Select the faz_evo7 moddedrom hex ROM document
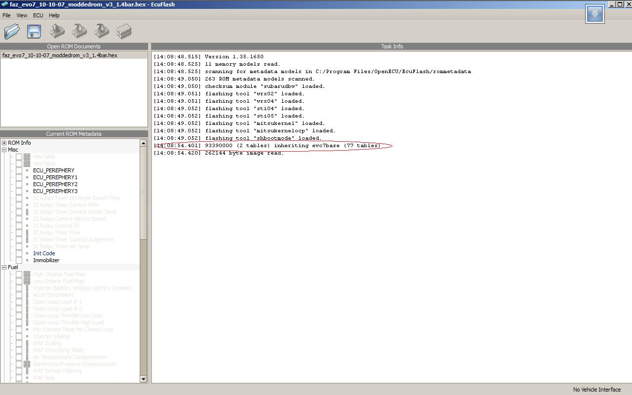This screenshot has height=395, width=632. tap(60, 55)
